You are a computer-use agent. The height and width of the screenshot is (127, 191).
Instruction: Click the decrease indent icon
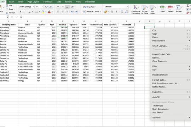click(73, 12)
